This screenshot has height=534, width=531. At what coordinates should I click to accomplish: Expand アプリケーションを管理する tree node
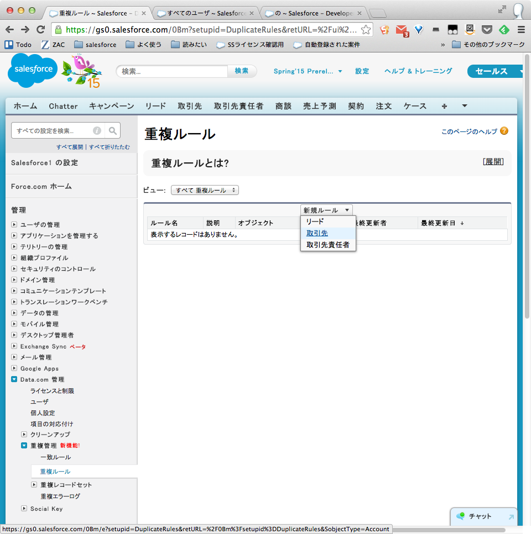[14, 235]
